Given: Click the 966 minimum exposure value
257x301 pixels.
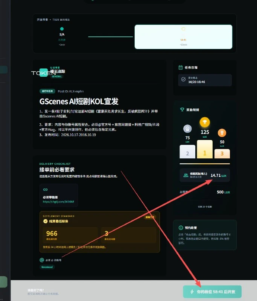Looking at the screenshot, I should click(x=52, y=233).
